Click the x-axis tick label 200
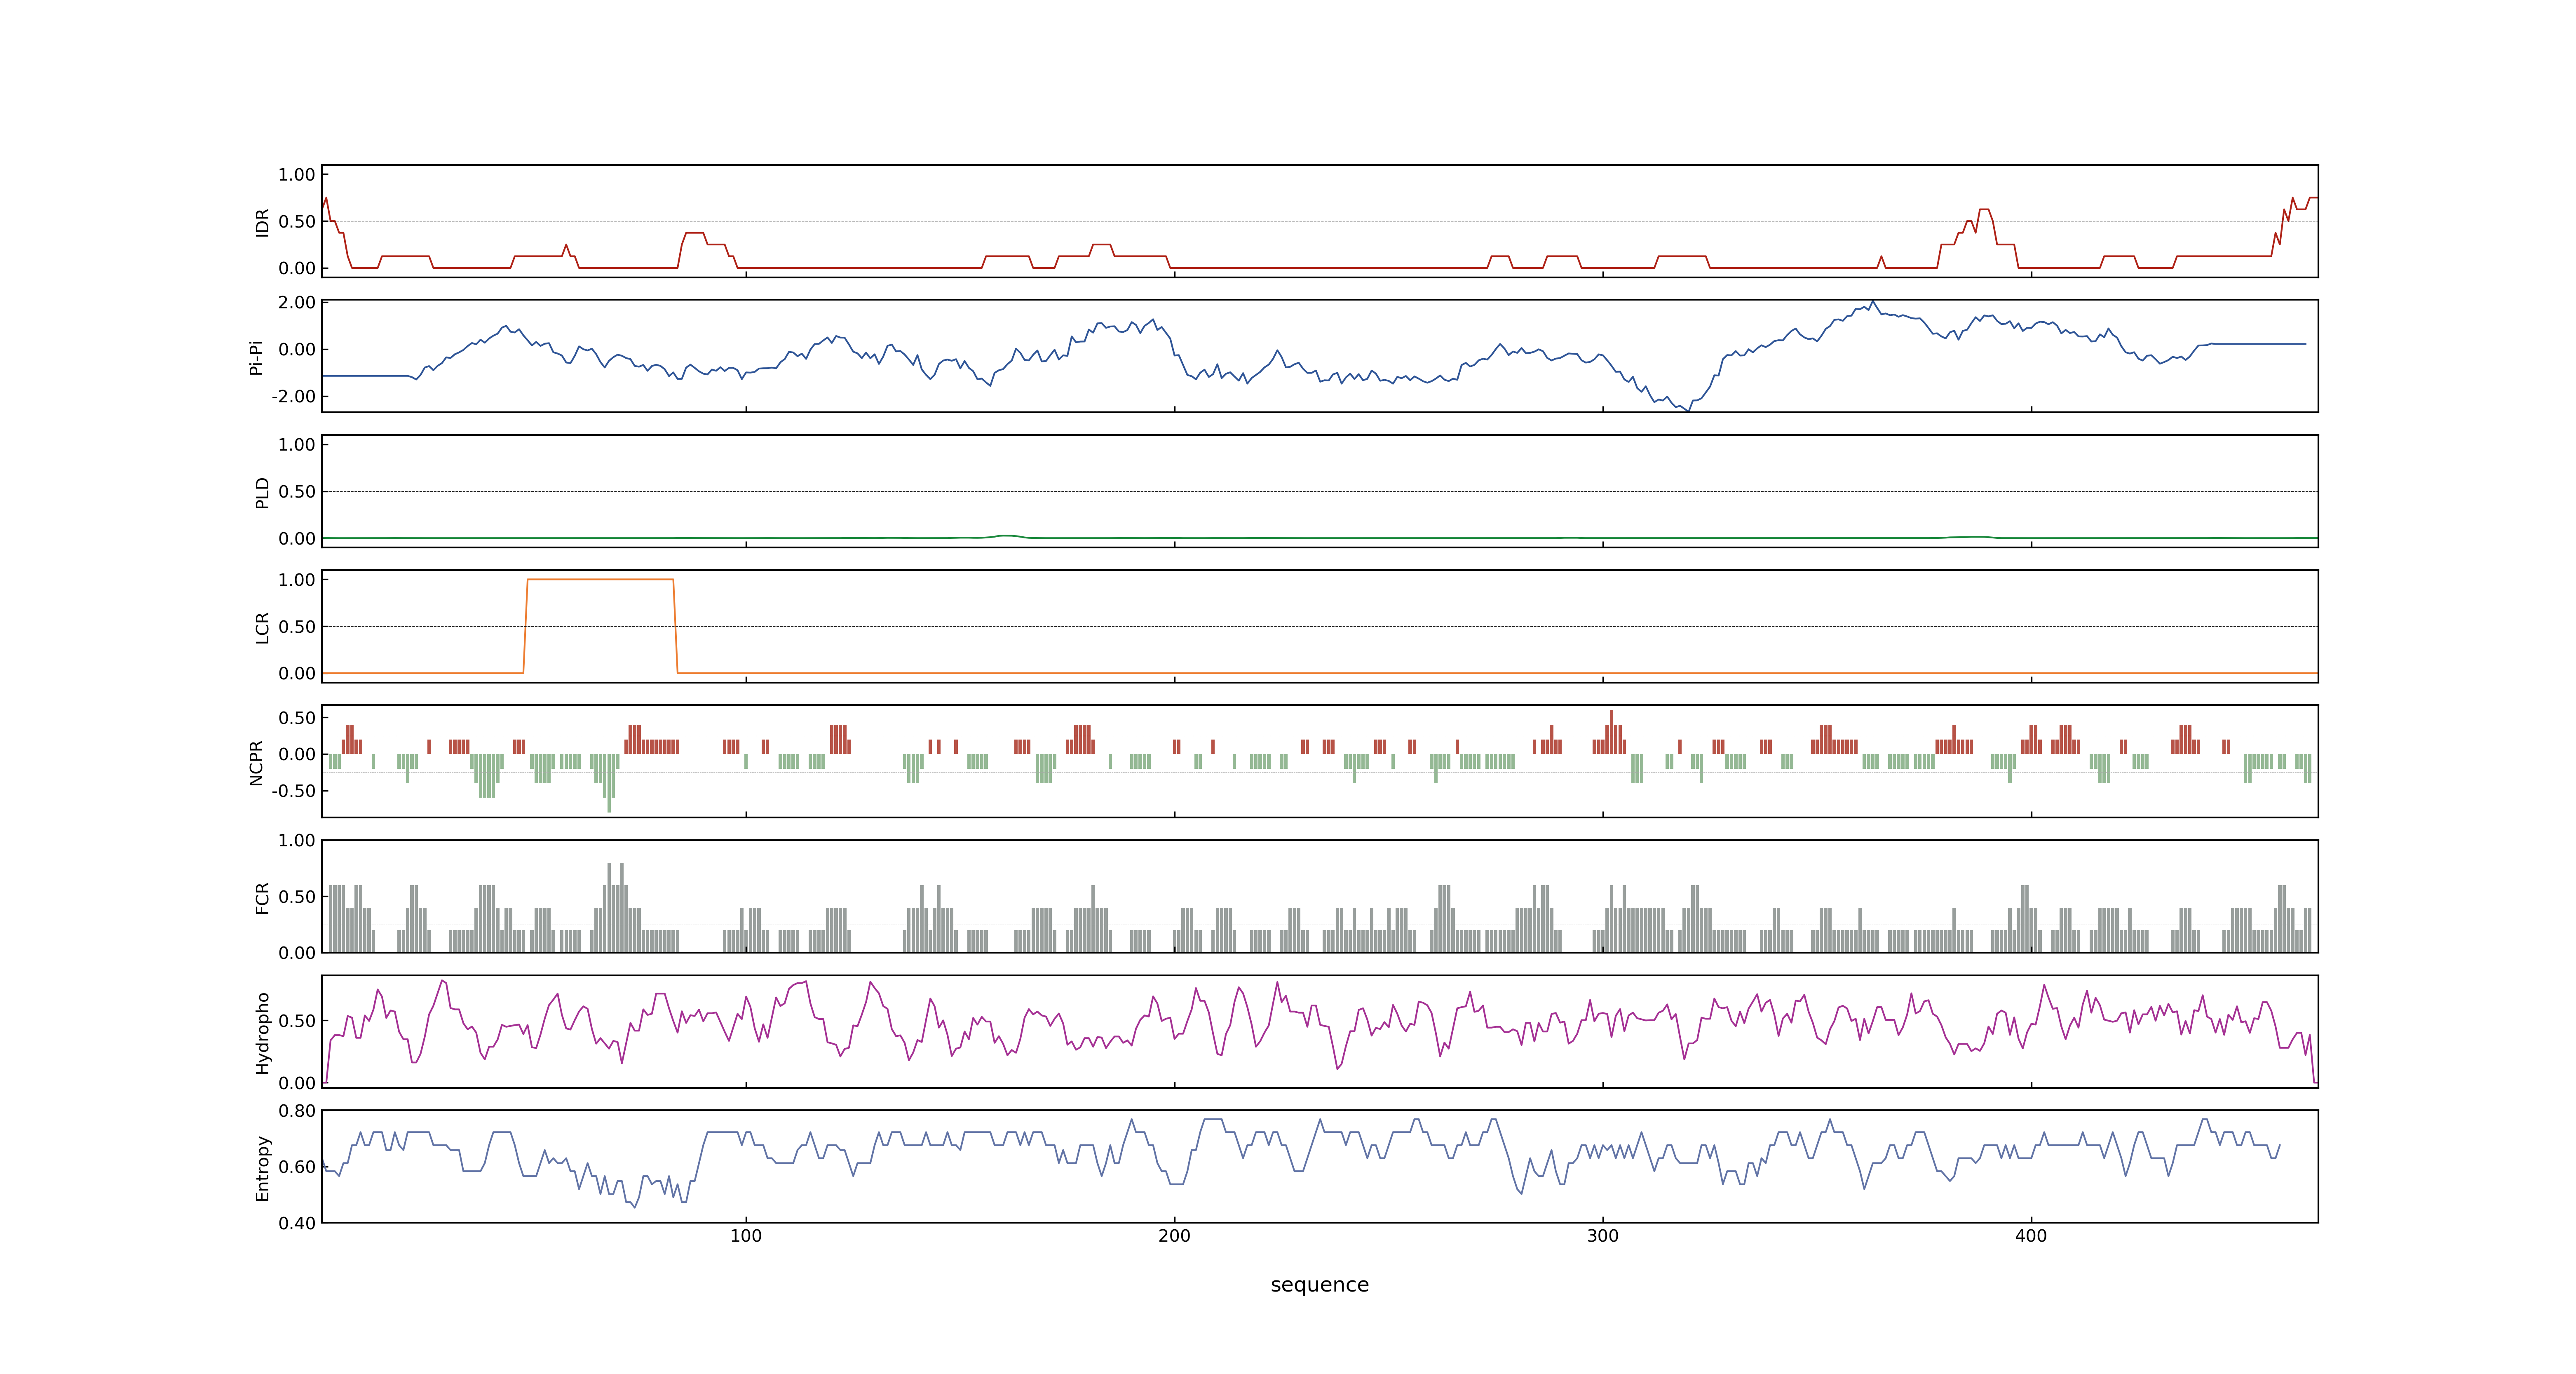2576x1374 pixels. (x=1174, y=1236)
